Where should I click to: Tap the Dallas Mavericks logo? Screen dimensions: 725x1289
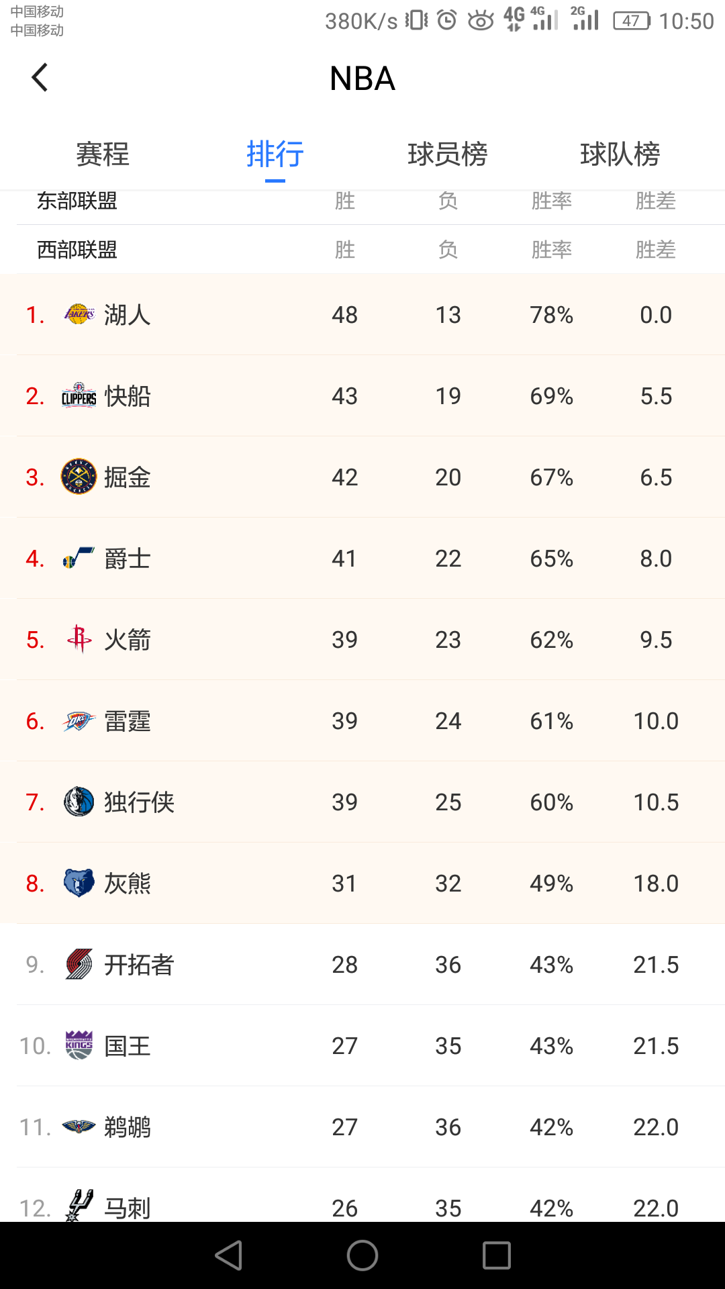coord(79,802)
